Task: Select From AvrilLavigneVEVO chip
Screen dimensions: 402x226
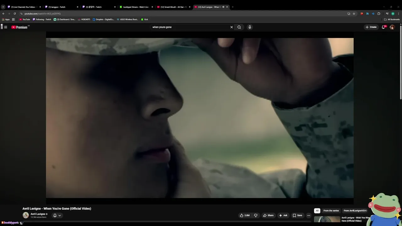Action: coord(355,211)
